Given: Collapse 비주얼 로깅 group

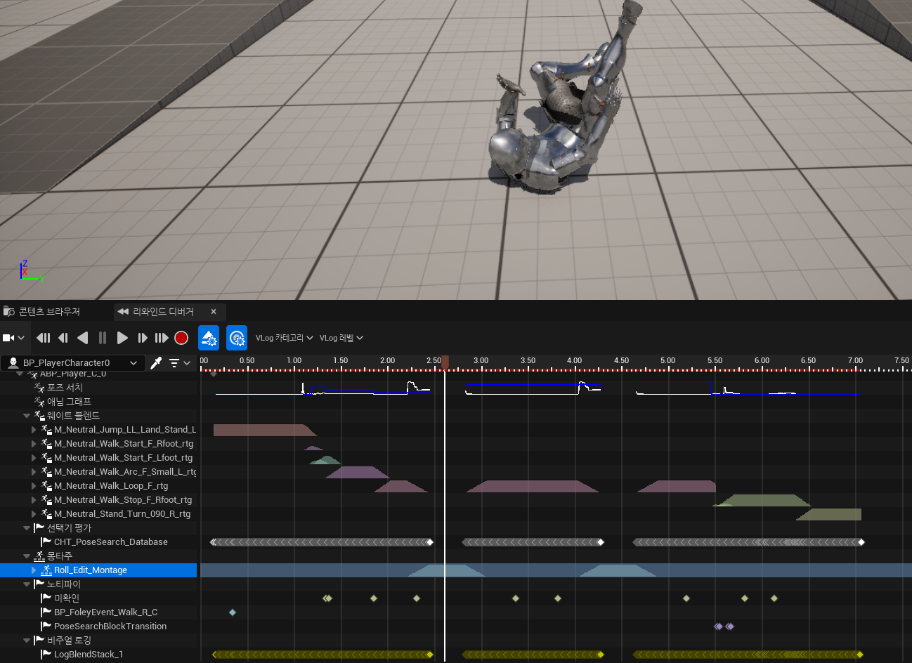Looking at the screenshot, I should [27, 640].
